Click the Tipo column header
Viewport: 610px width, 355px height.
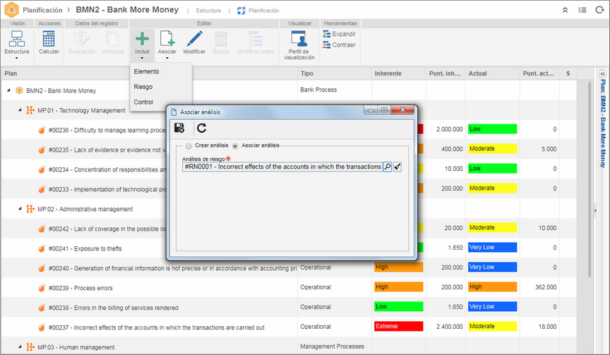coord(335,73)
